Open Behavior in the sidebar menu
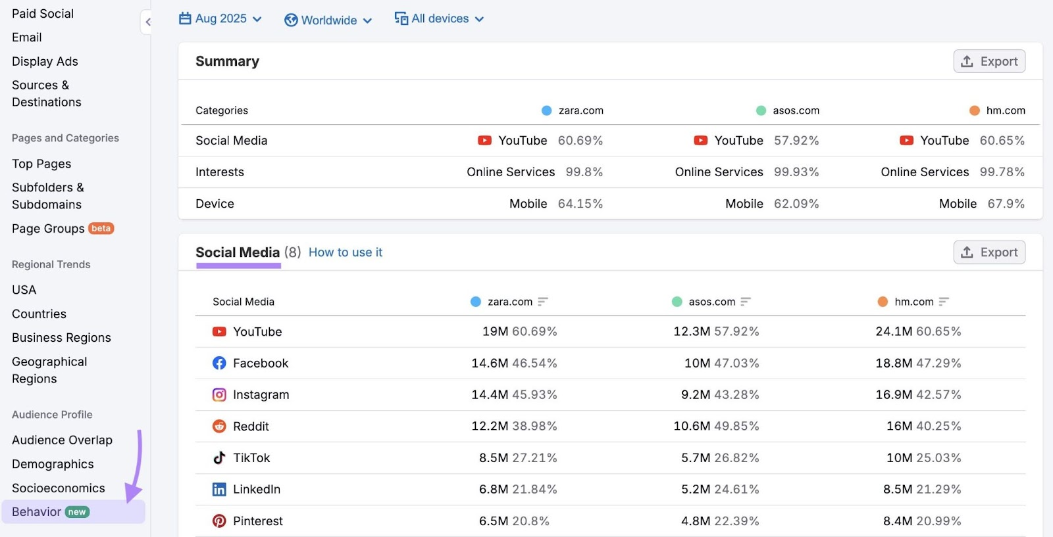1053x537 pixels. coord(37,512)
